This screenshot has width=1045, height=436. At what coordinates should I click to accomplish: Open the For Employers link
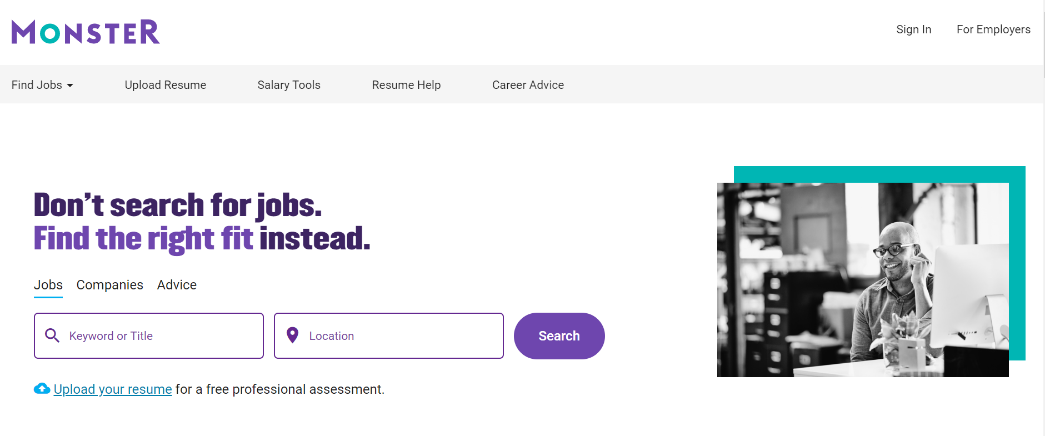click(x=993, y=29)
